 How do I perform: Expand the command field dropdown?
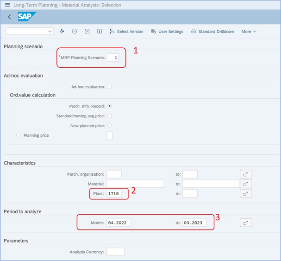pyautogui.click(x=50, y=32)
